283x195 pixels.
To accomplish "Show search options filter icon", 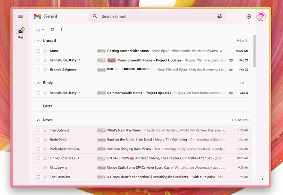I will tap(219, 16).
